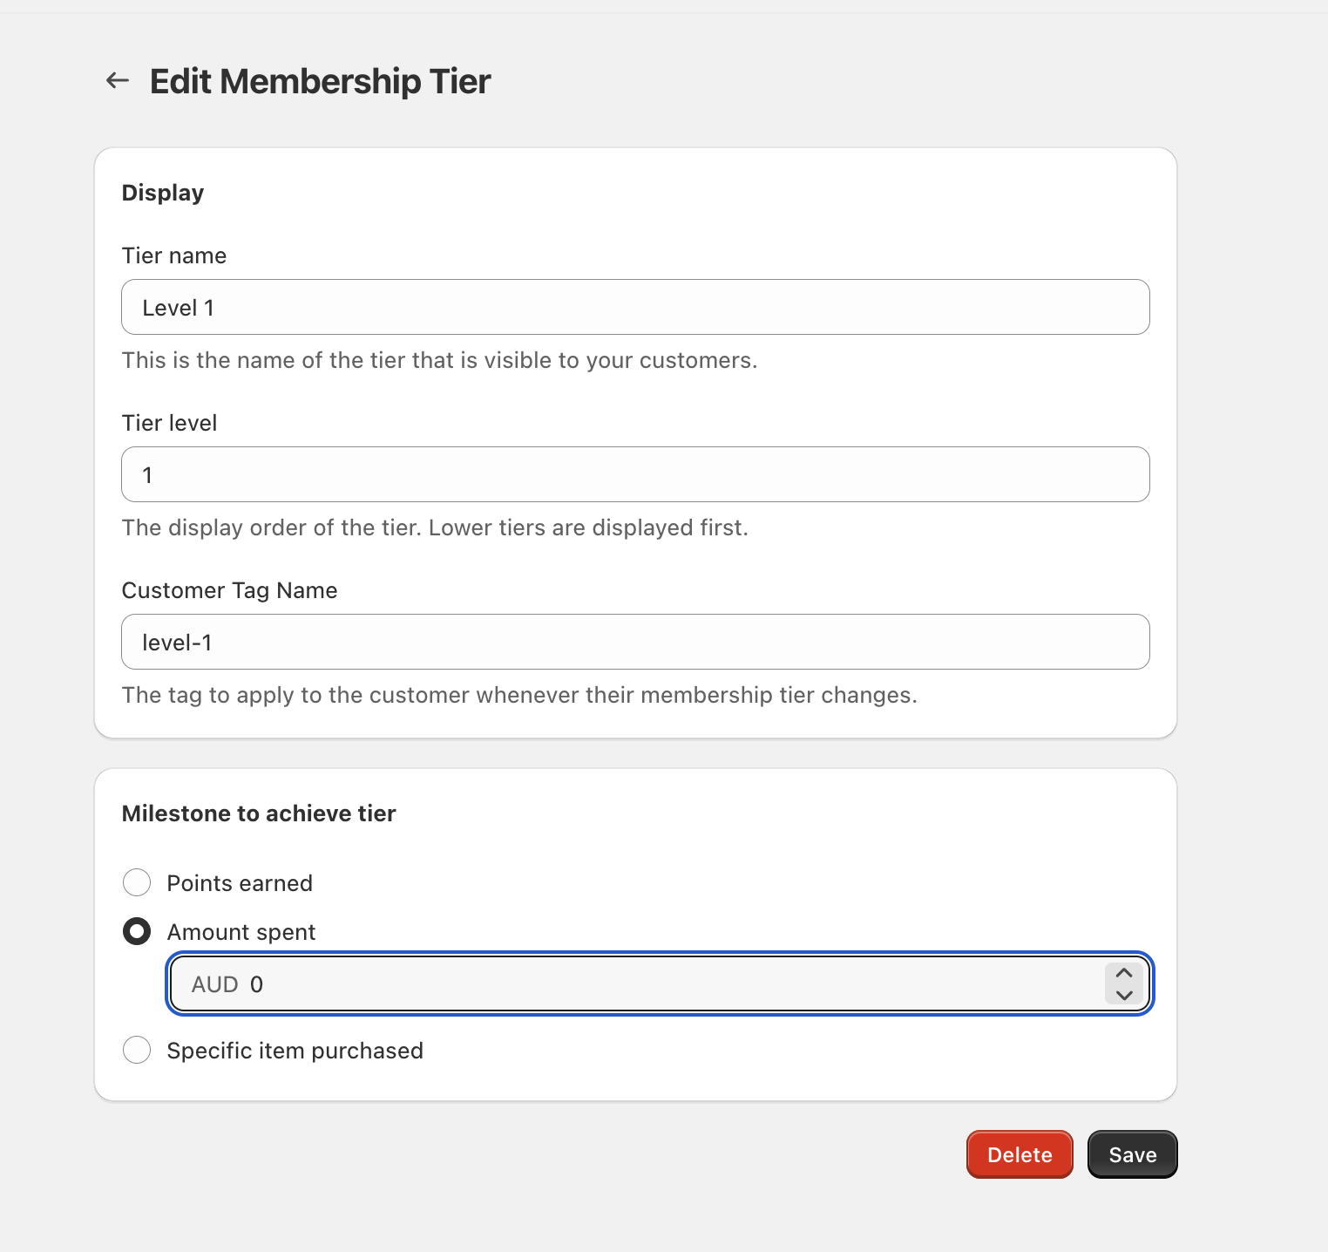Select the Tier level input showing 1
Screen dimensions: 1328x1252
634,474
